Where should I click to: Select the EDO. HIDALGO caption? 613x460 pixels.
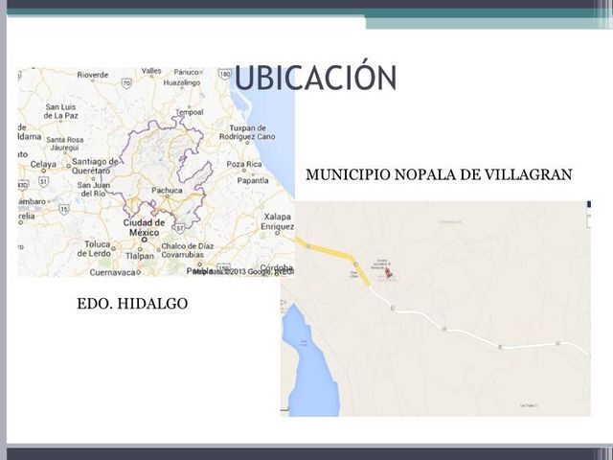[132, 304]
